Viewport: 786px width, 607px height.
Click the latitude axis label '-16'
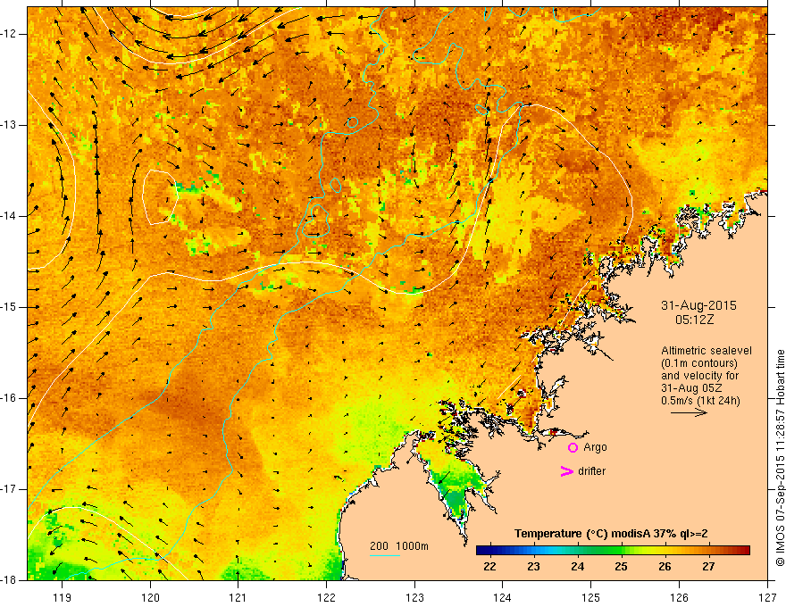(x=9, y=398)
